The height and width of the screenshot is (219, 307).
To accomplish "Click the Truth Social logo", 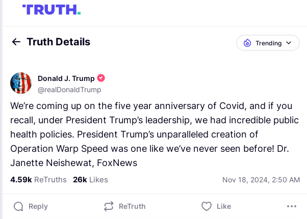I will [51, 9].
